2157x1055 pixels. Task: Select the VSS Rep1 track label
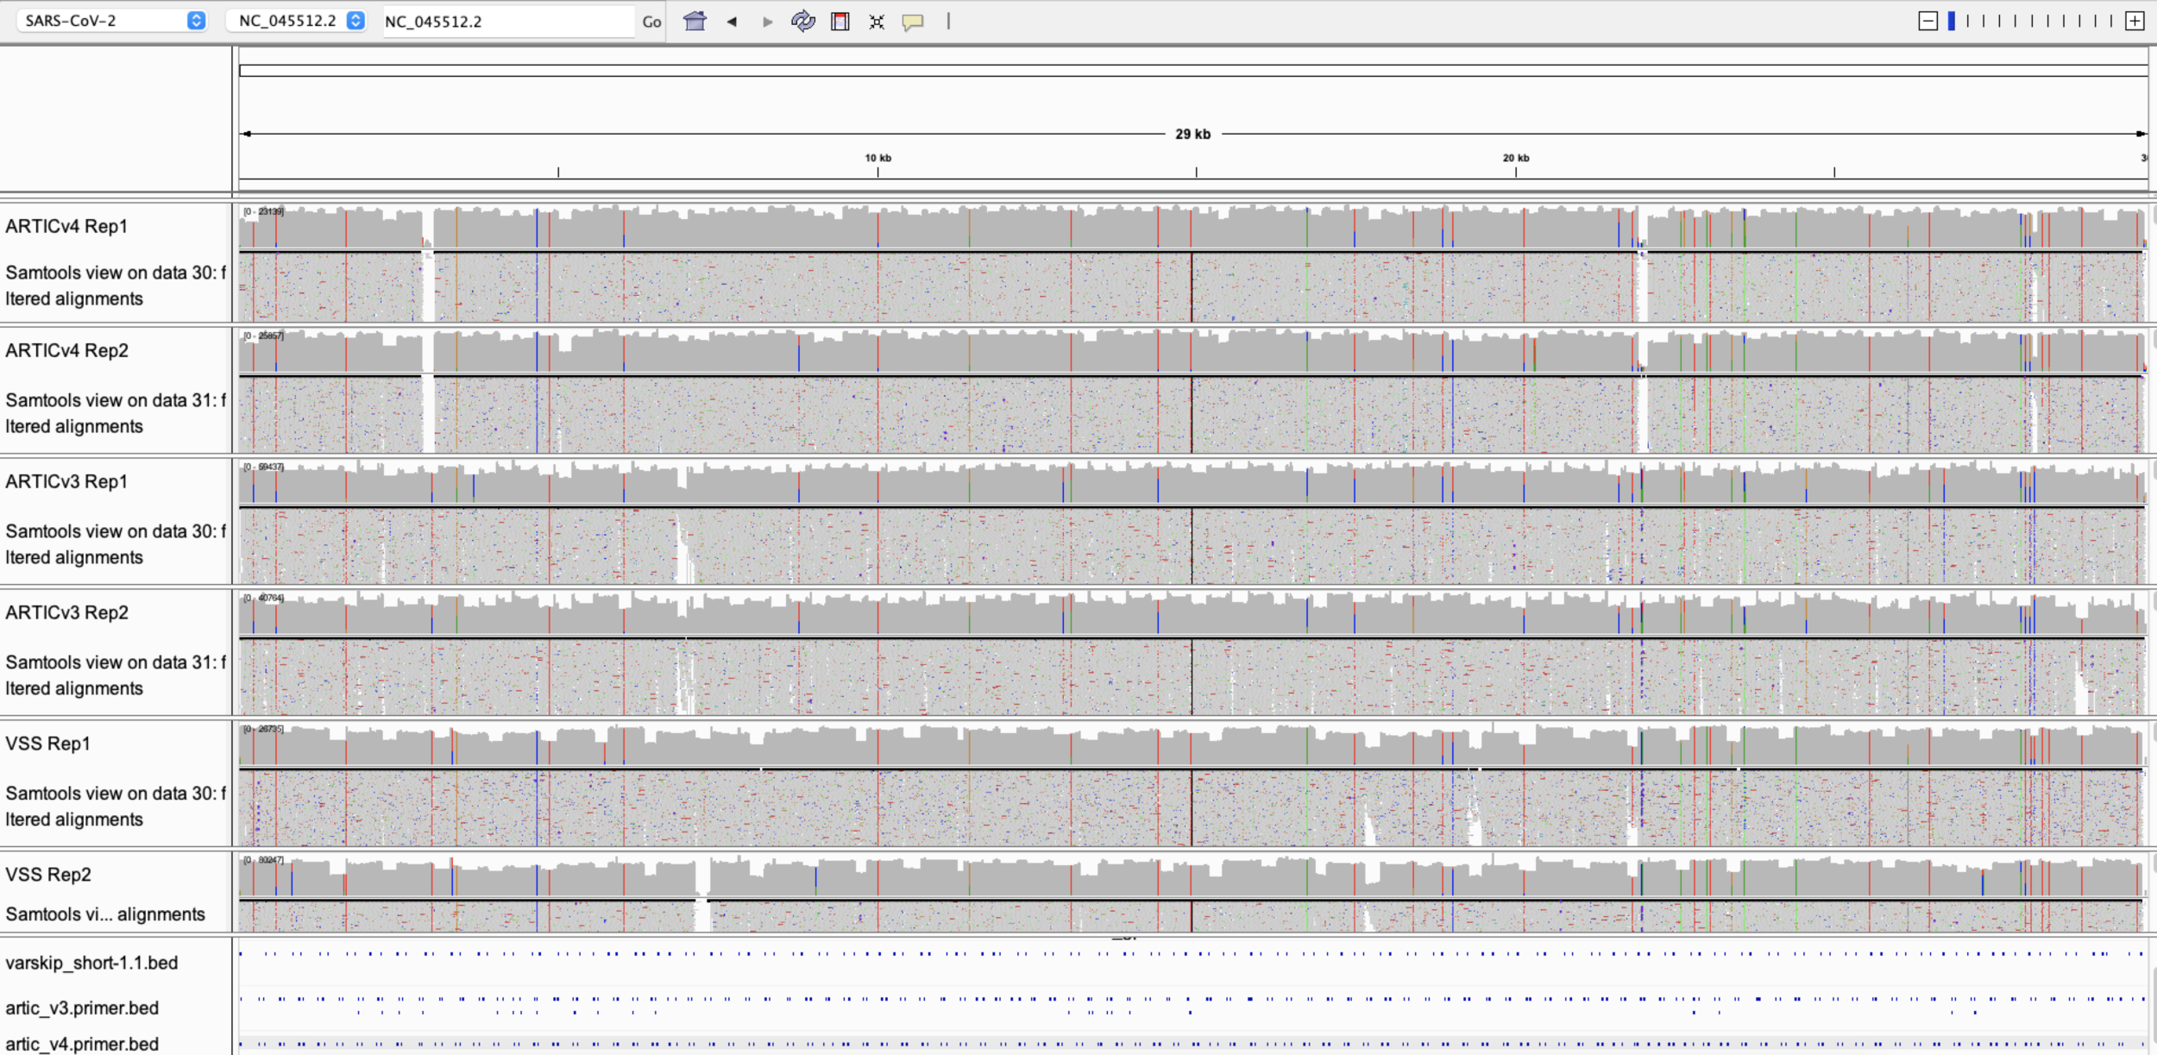click(47, 744)
